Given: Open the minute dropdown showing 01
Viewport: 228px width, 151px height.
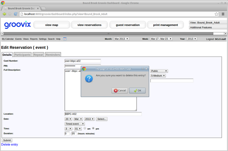Looking at the screenshot, I should 78,129.
